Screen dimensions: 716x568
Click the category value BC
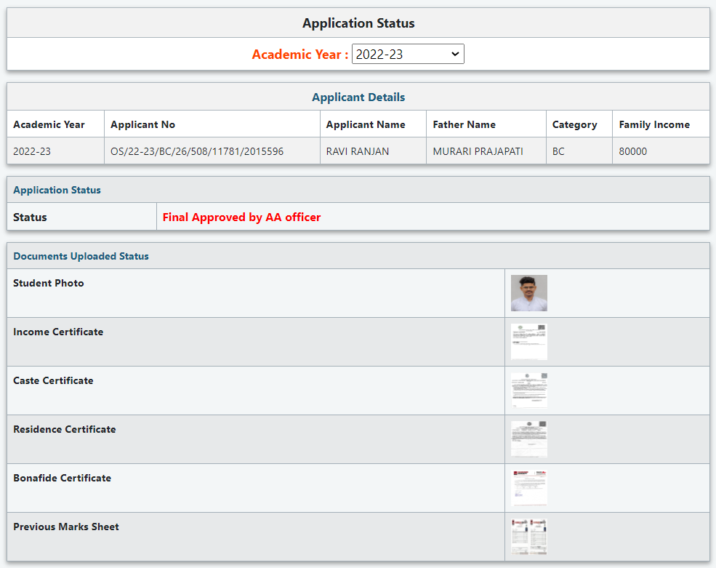(x=558, y=151)
